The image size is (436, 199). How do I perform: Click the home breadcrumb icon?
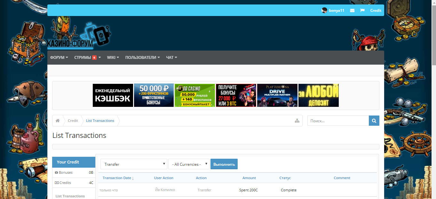point(58,121)
